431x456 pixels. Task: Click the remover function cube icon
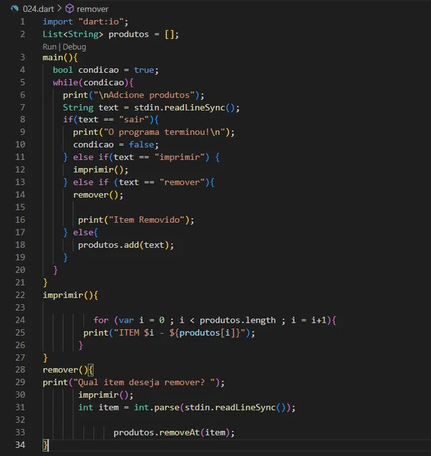[70, 9]
